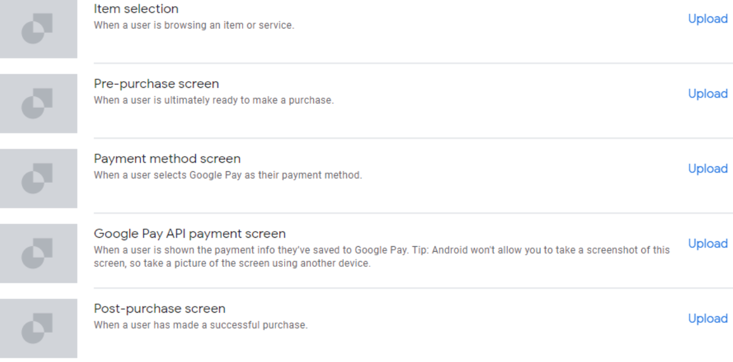The height and width of the screenshot is (362, 733).
Task: Upload a screenshot for Item selection
Action: (x=707, y=19)
